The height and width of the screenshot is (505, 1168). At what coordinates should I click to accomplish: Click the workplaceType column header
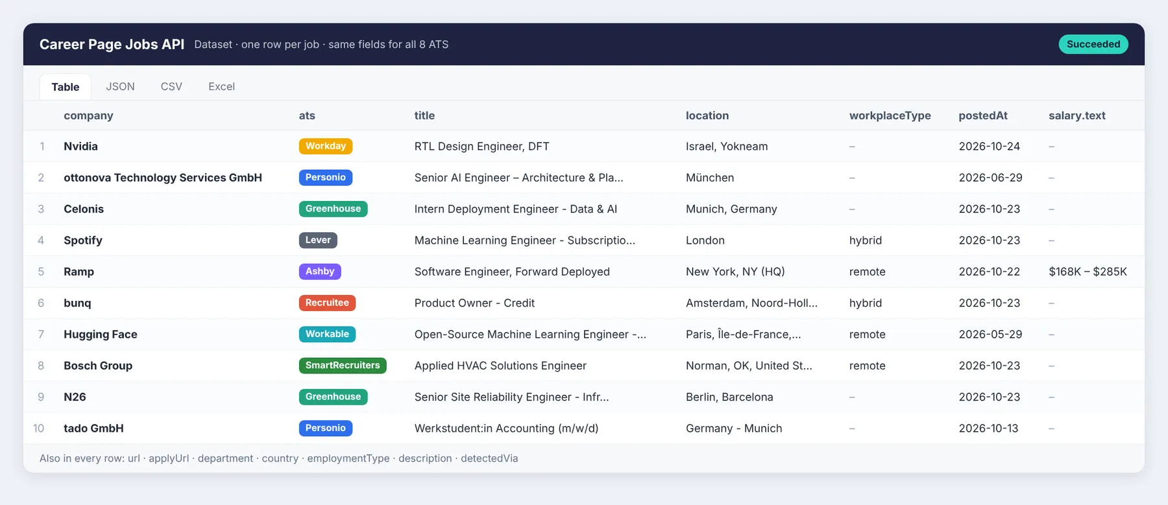[x=890, y=115]
